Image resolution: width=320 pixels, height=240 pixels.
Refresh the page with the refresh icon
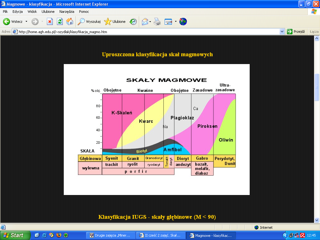tap(60, 22)
